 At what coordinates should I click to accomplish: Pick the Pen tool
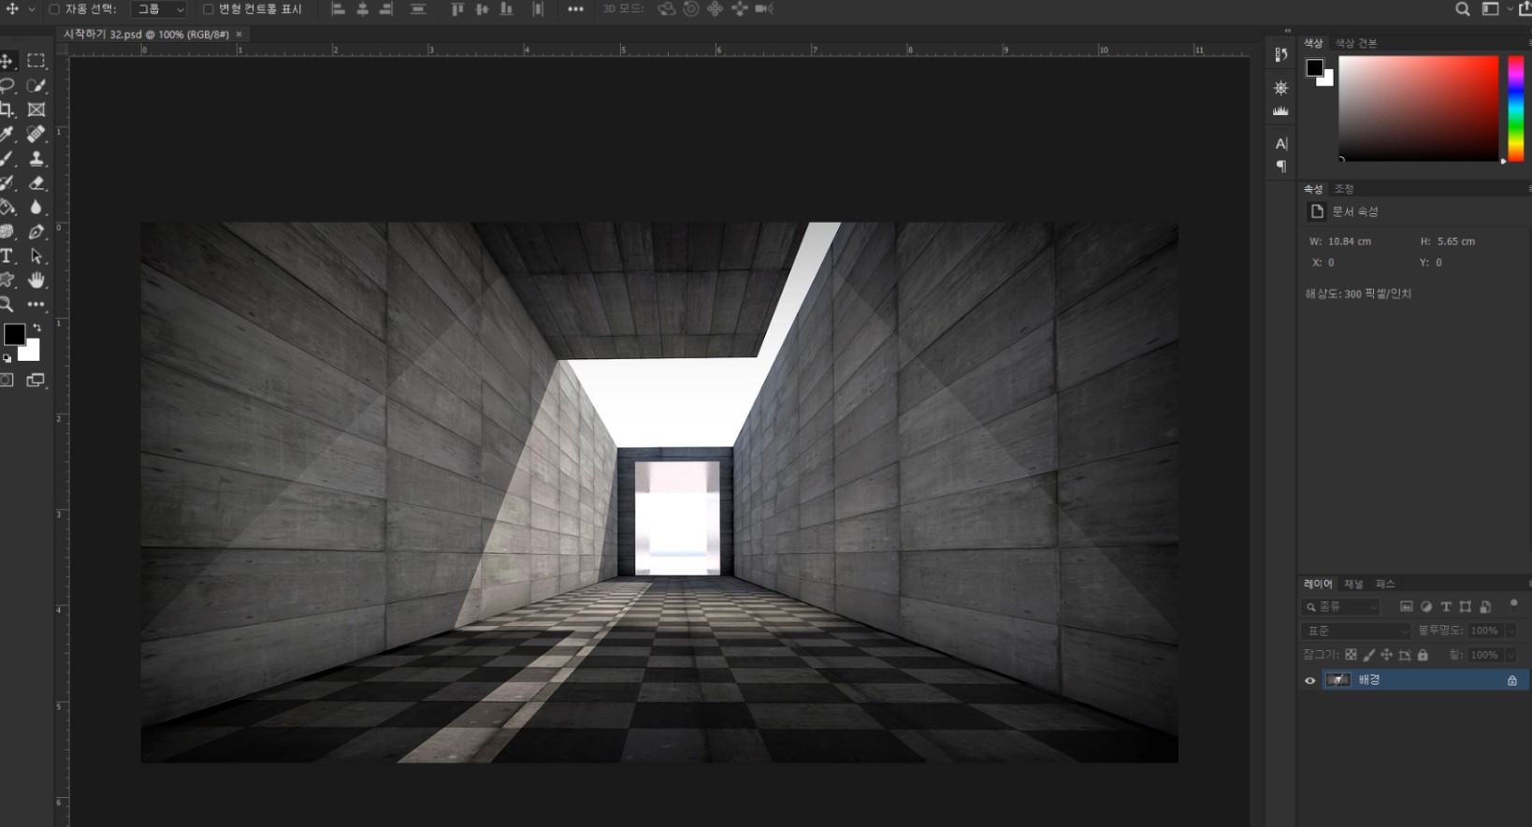click(x=36, y=232)
